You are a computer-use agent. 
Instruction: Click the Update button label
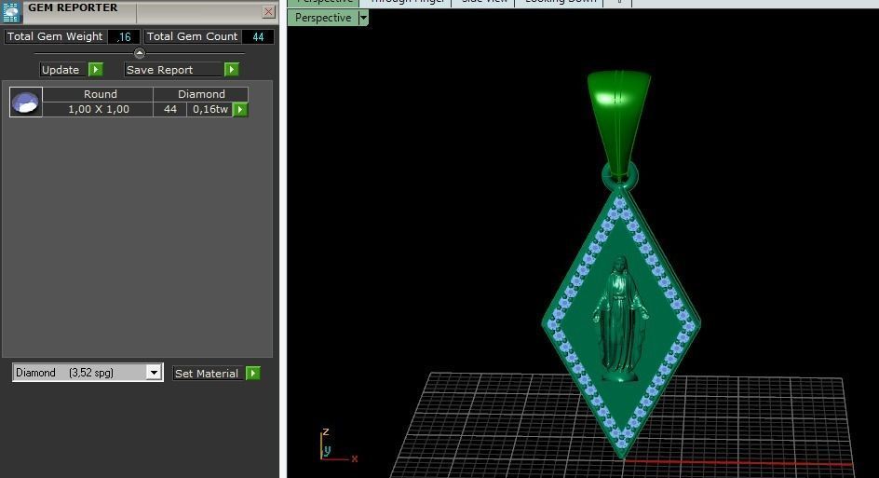62,70
